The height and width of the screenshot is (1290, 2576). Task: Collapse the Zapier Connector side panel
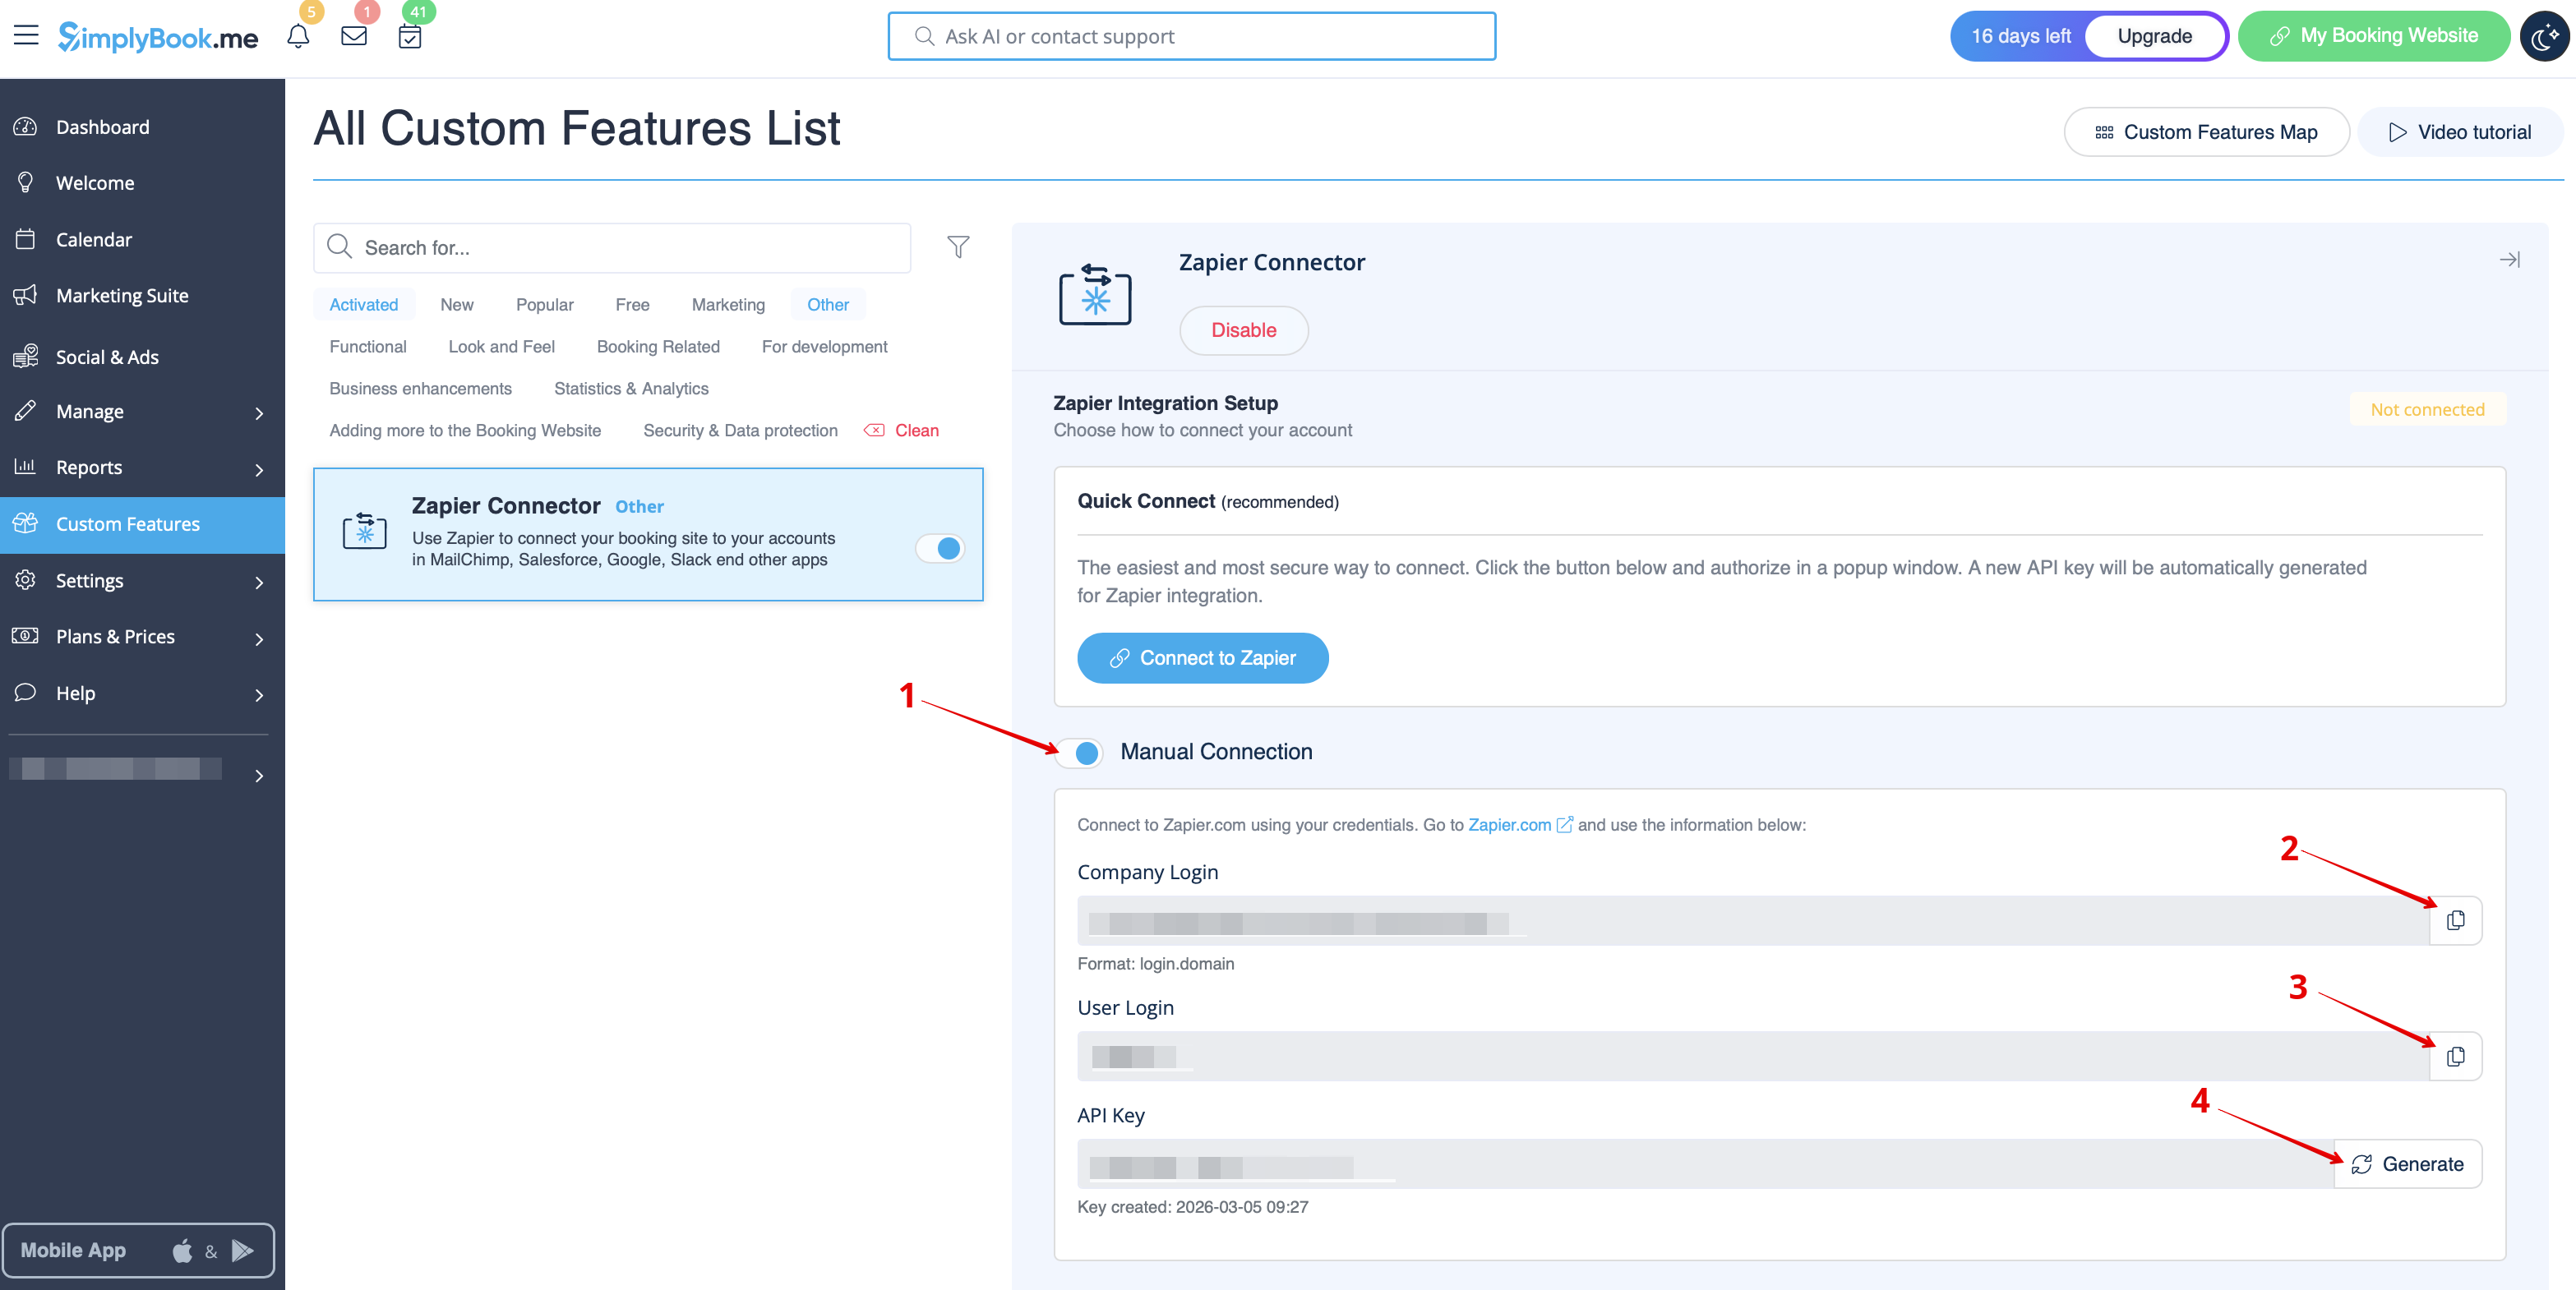pyautogui.click(x=2509, y=260)
